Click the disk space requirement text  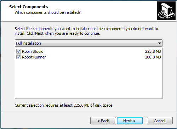tap(64, 105)
